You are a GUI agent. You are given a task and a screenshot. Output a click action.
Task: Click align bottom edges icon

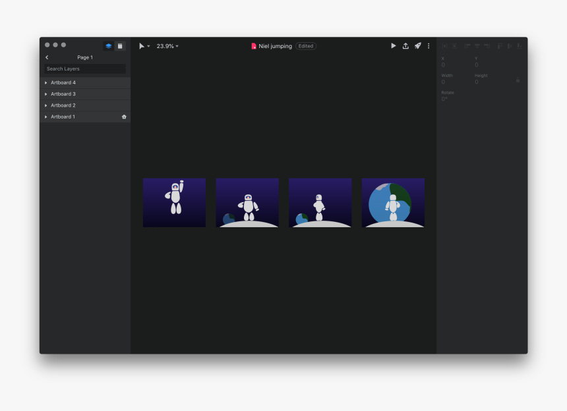[520, 46]
